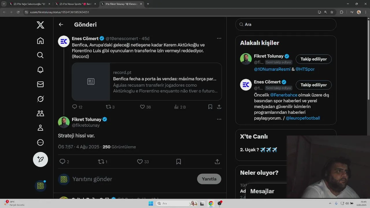Open Messages envelope in sidebar
The image size is (370, 208).
pyautogui.click(x=40, y=84)
